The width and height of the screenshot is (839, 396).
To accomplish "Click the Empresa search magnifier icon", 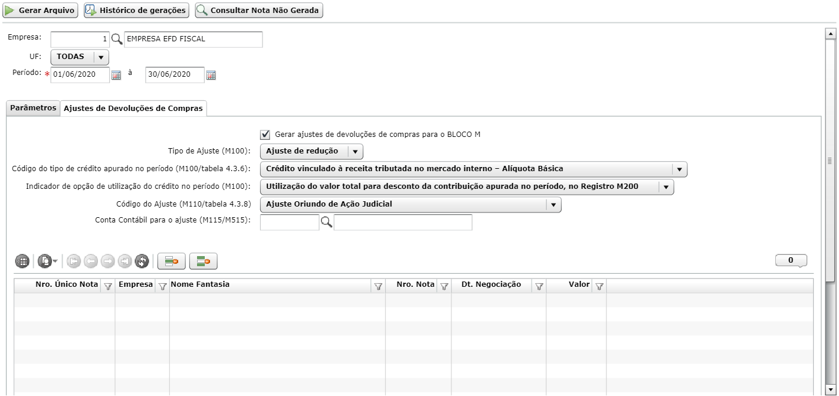I will (117, 40).
